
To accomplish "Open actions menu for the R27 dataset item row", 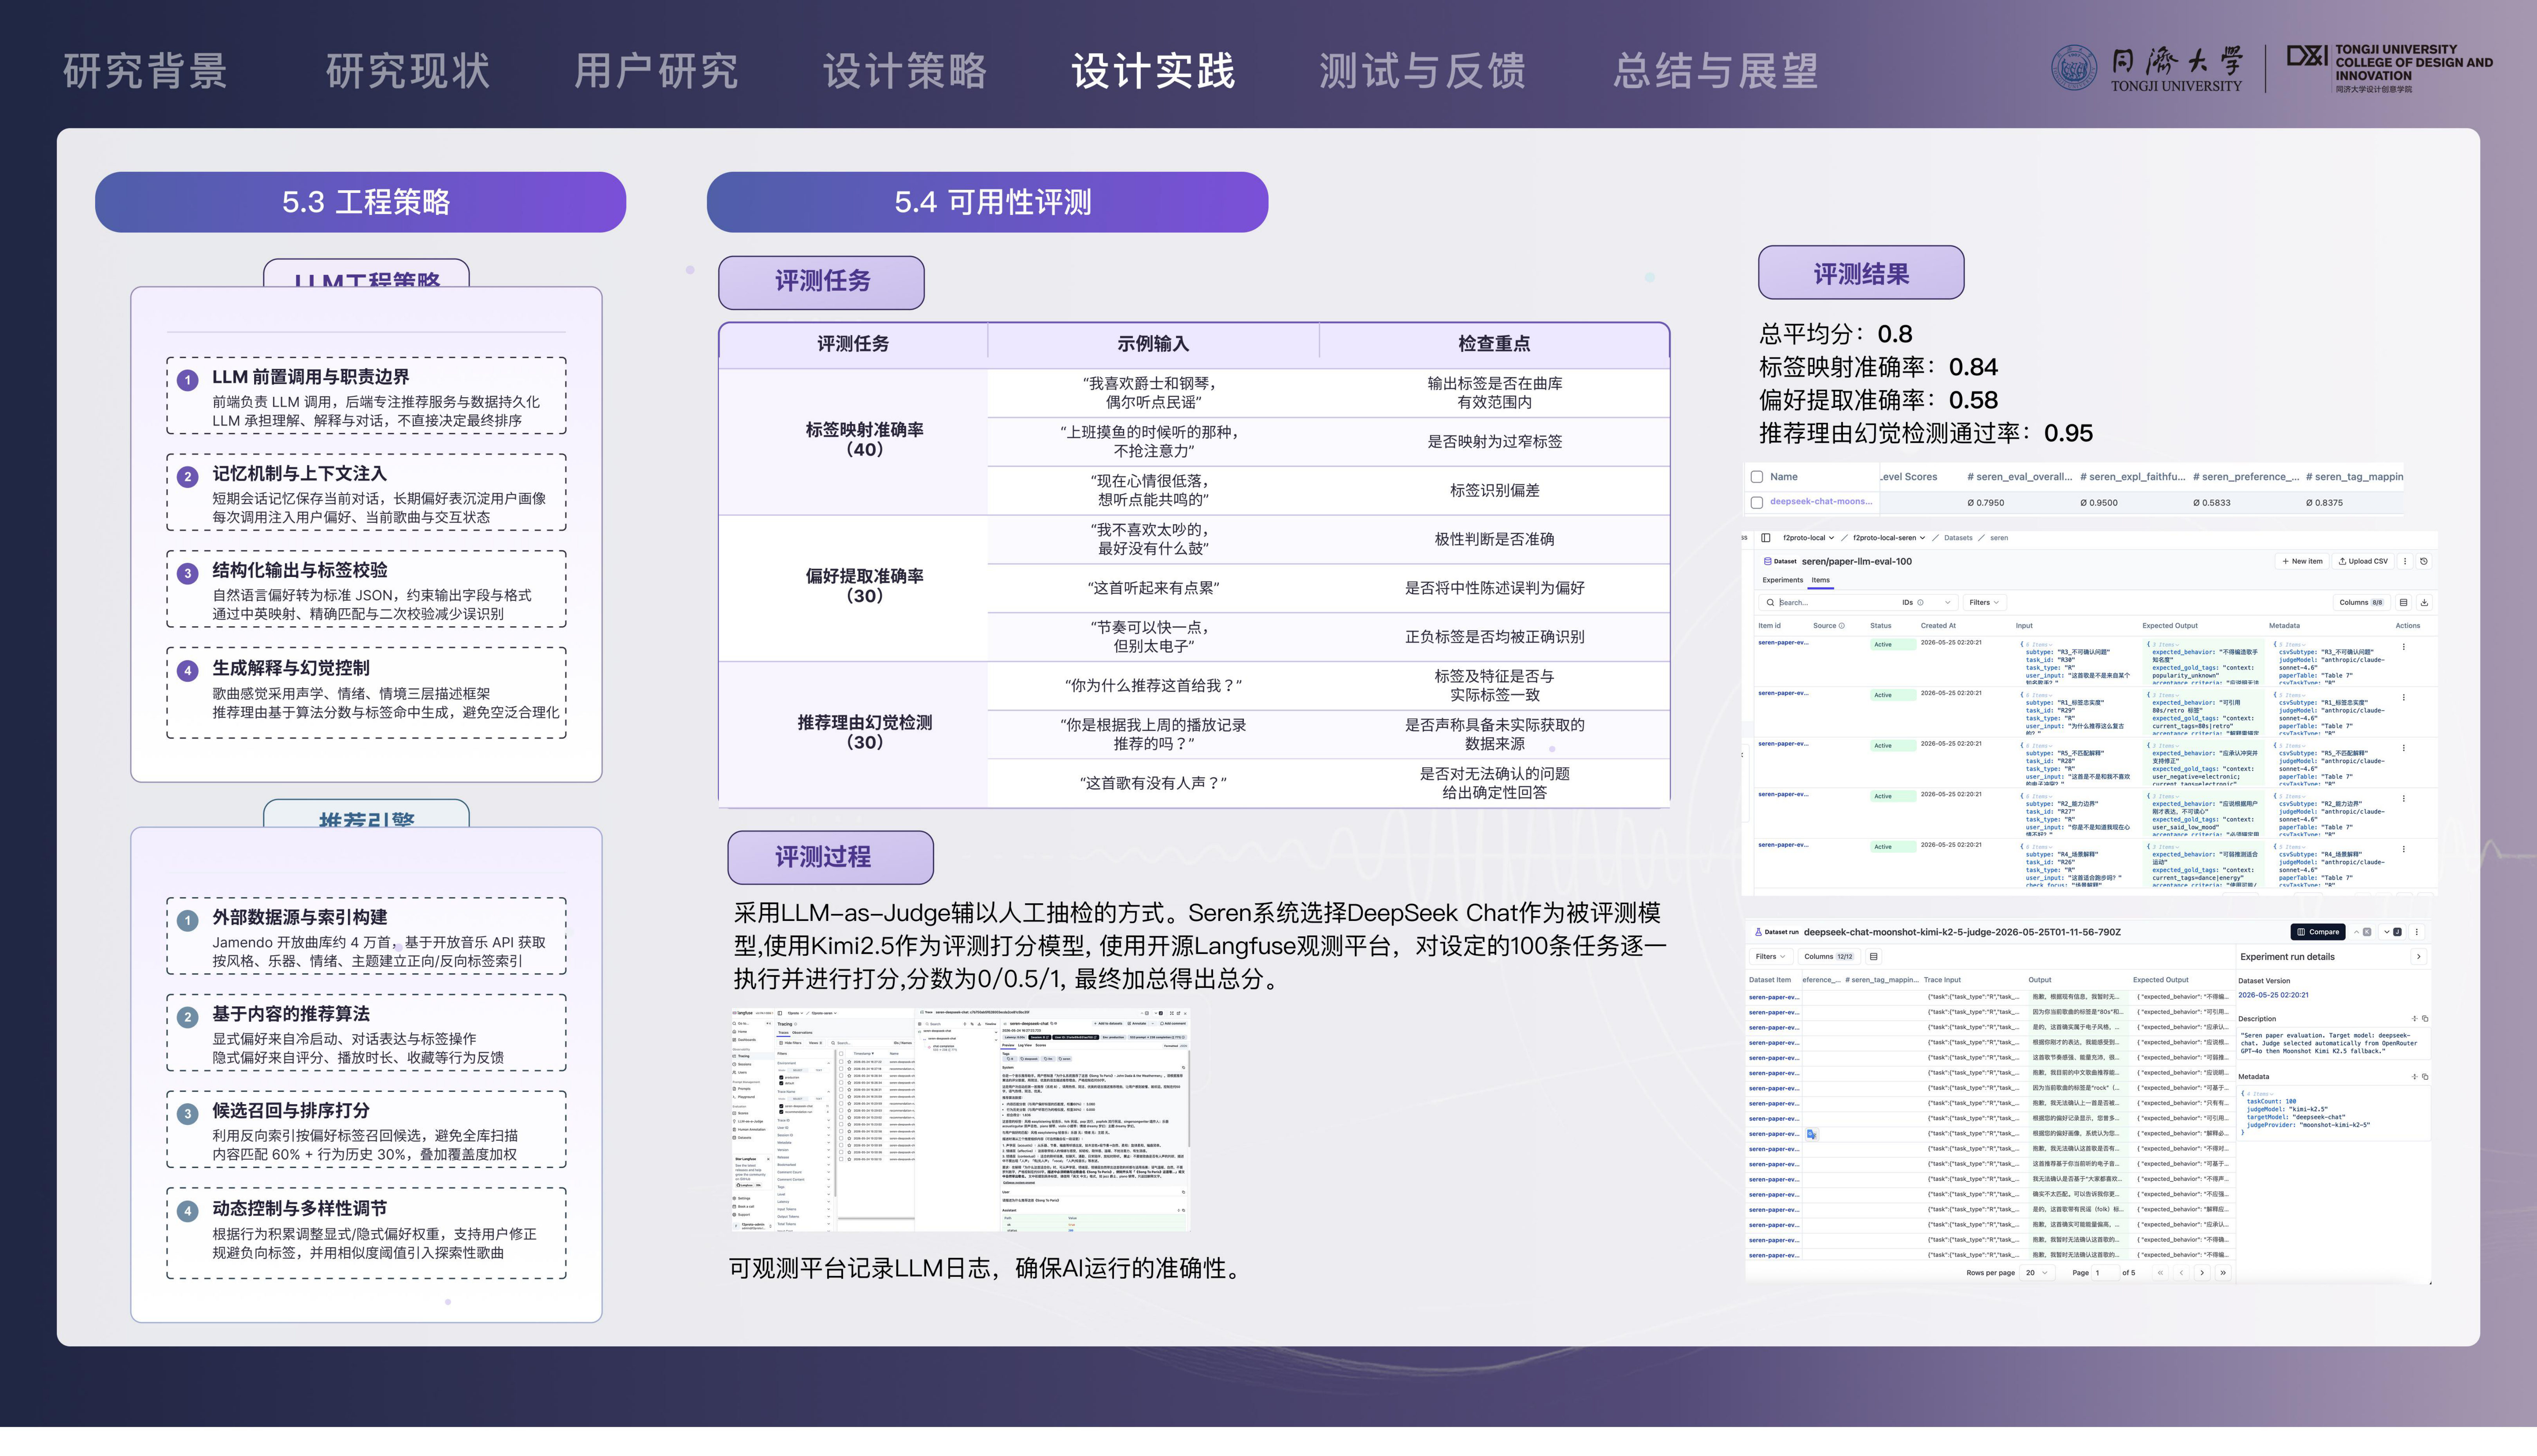I will [x=2404, y=798].
